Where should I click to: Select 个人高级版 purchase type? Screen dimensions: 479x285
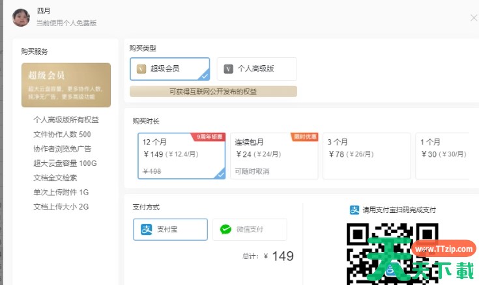coord(257,69)
